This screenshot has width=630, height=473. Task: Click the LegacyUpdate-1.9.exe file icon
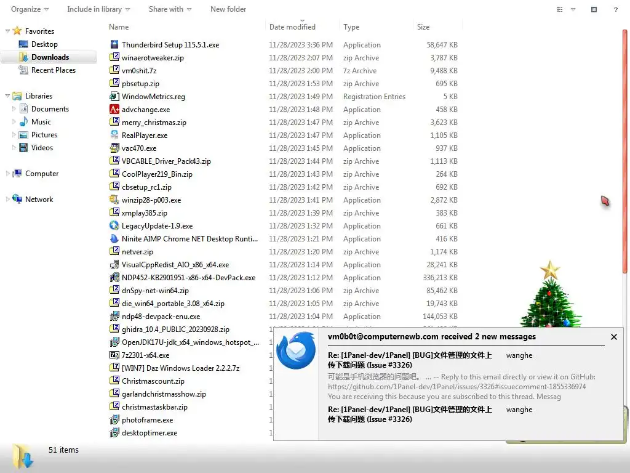(x=114, y=225)
